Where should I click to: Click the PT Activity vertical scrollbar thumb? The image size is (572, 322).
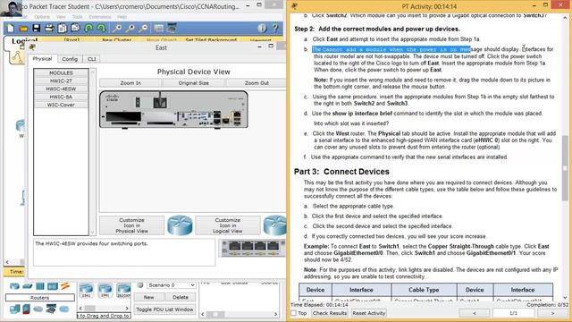click(565, 168)
